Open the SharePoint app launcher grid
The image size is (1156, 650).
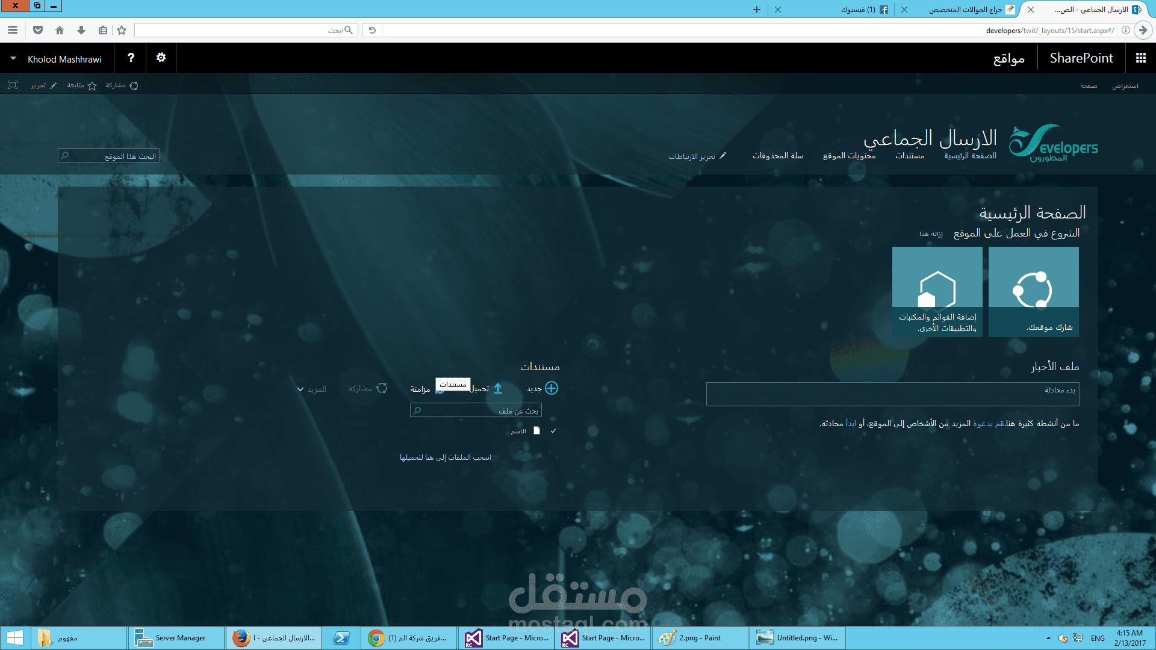tap(1140, 58)
